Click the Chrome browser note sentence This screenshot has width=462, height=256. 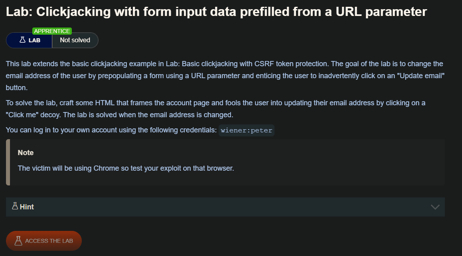126,168
